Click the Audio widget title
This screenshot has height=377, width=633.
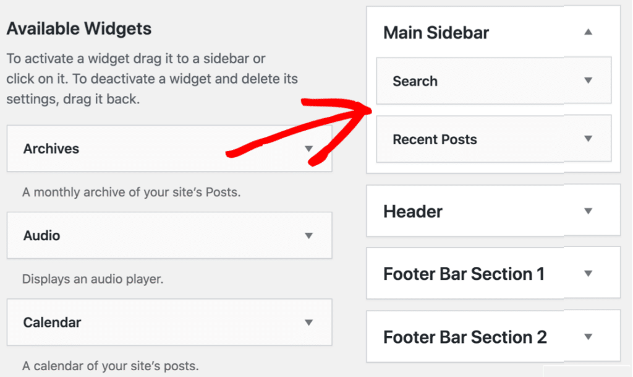(x=40, y=236)
